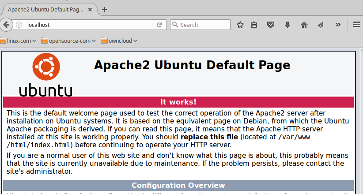Expand the toolbar overflow chevron
Screen dimensions: 363x194
[338, 25]
